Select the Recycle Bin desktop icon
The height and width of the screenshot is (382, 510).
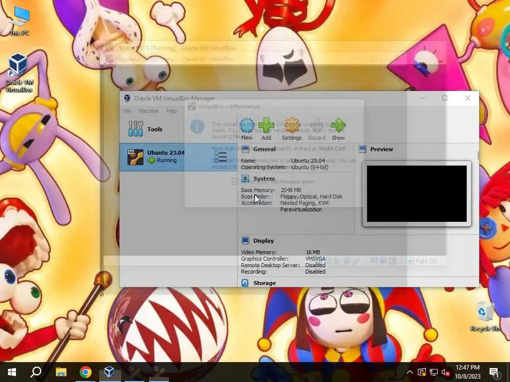[x=485, y=316]
